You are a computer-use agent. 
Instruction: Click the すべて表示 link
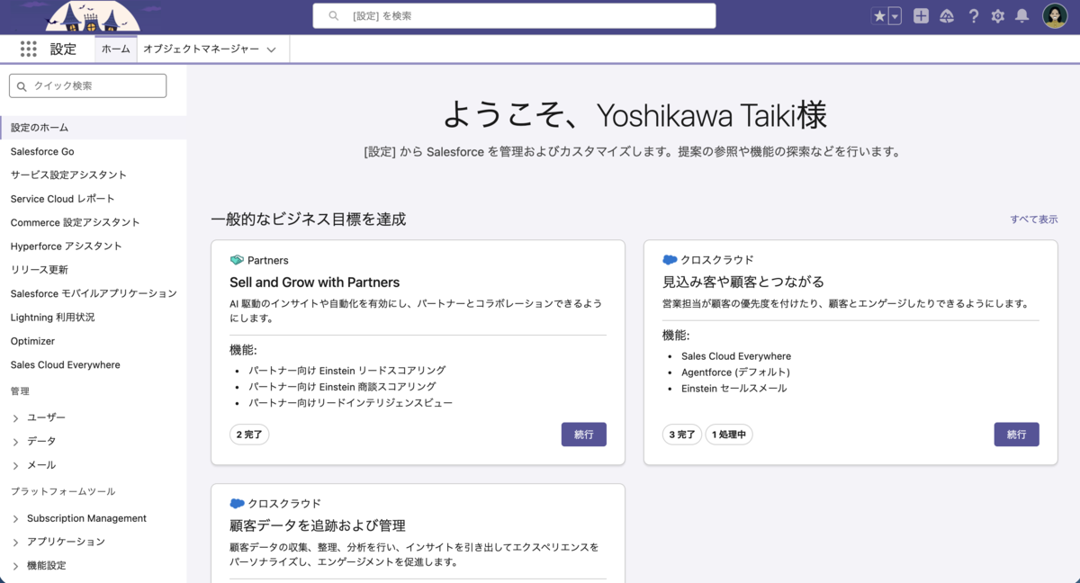tap(1033, 220)
